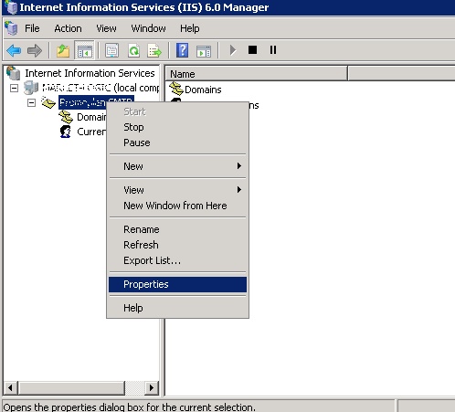Select the local computer tree label
This screenshot has width=455, height=412.
[x=101, y=88]
